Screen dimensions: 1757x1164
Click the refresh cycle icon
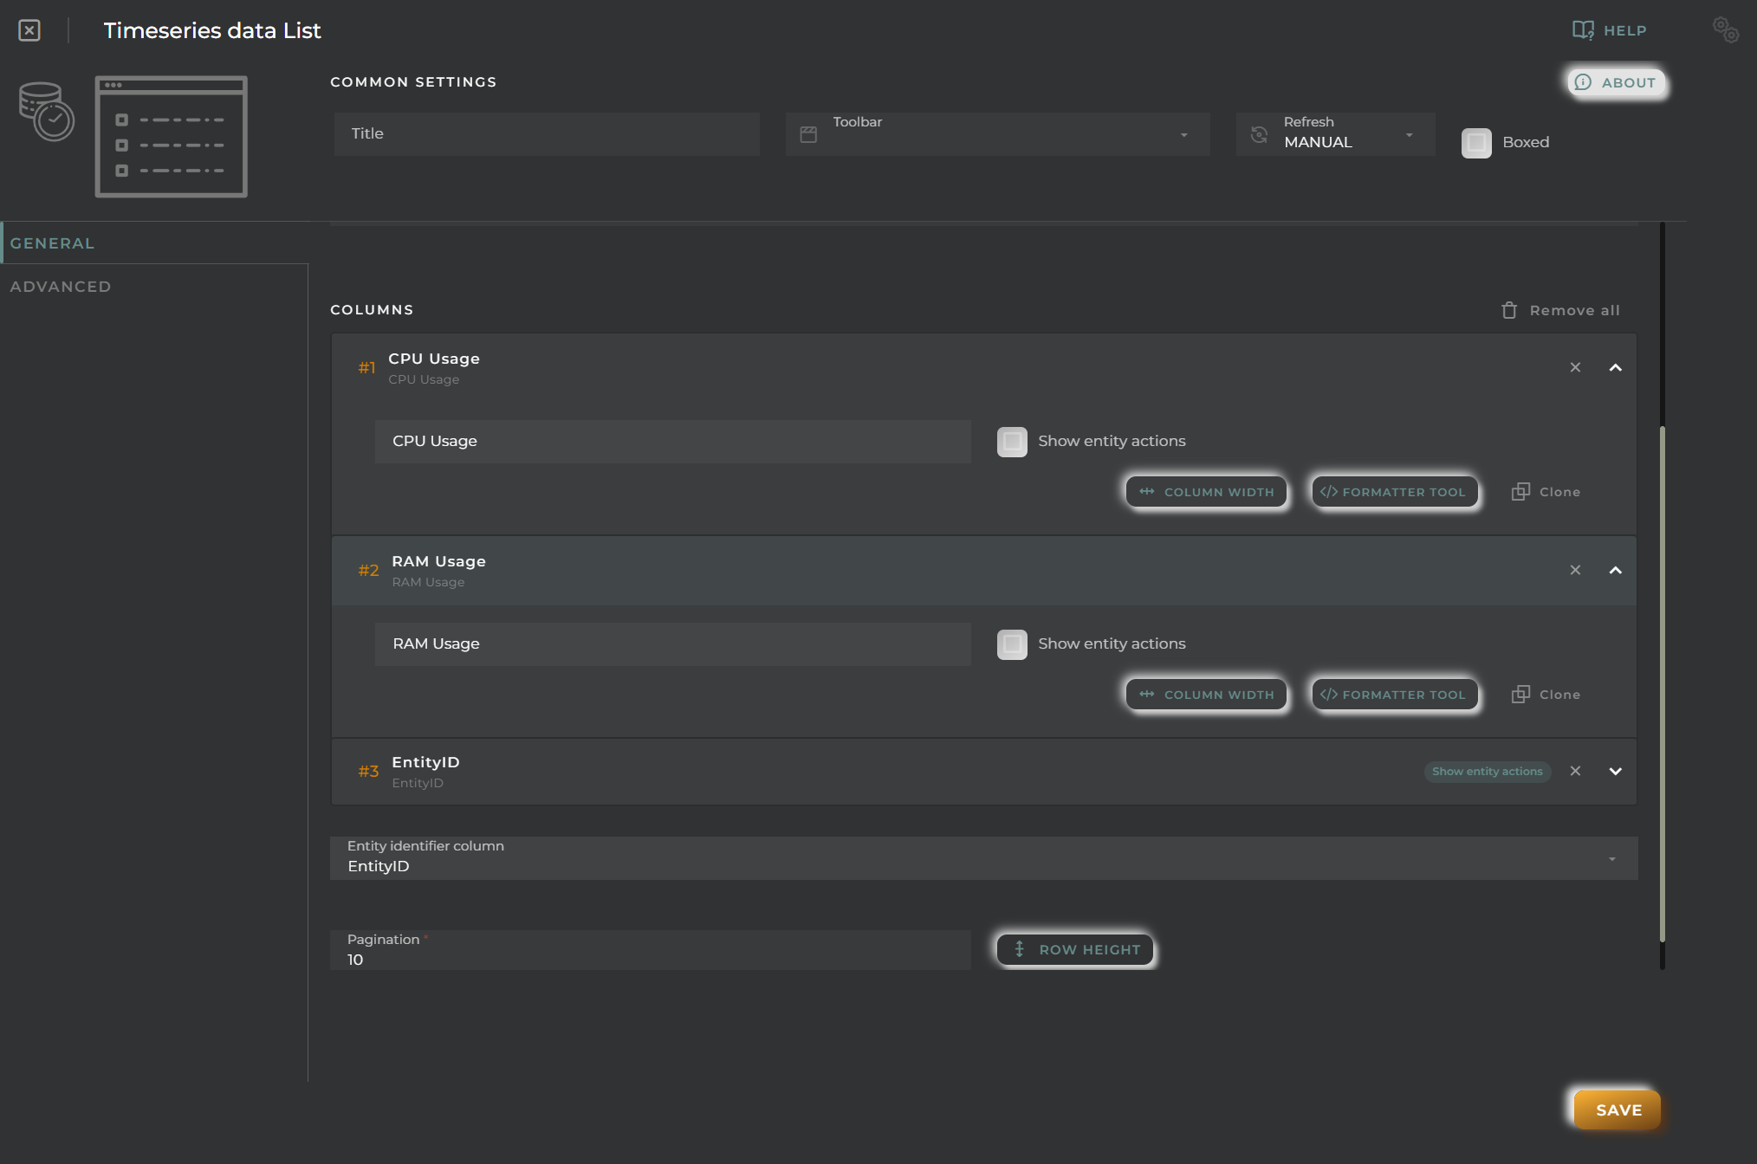1260,134
